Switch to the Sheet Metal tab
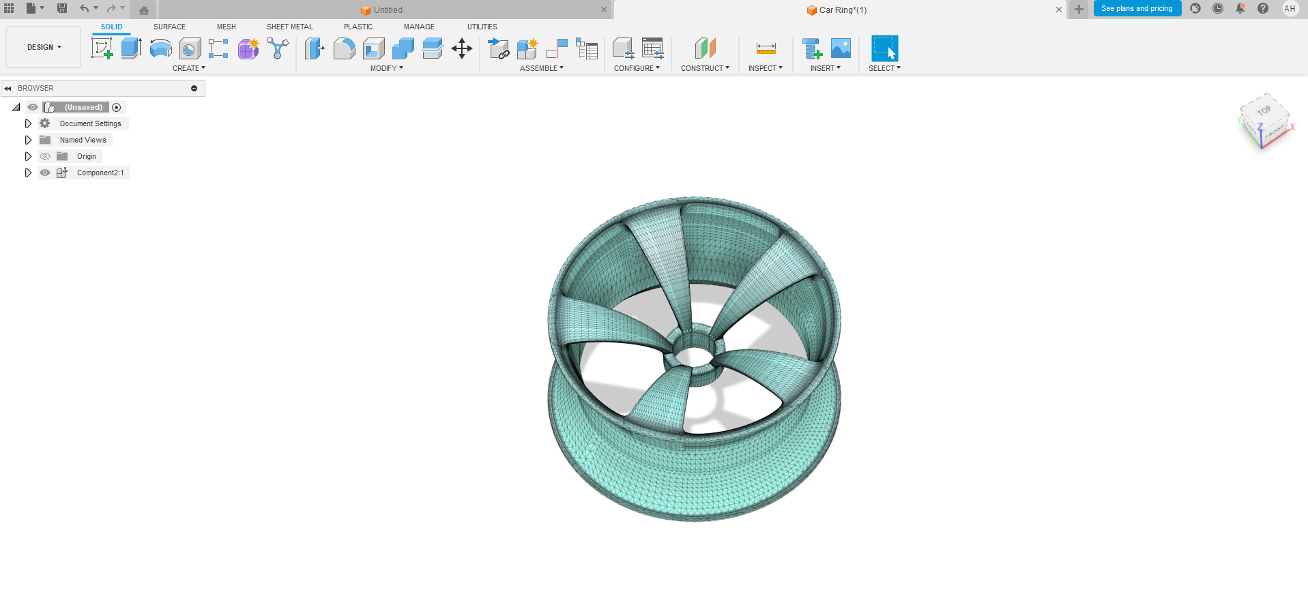 (x=290, y=27)
